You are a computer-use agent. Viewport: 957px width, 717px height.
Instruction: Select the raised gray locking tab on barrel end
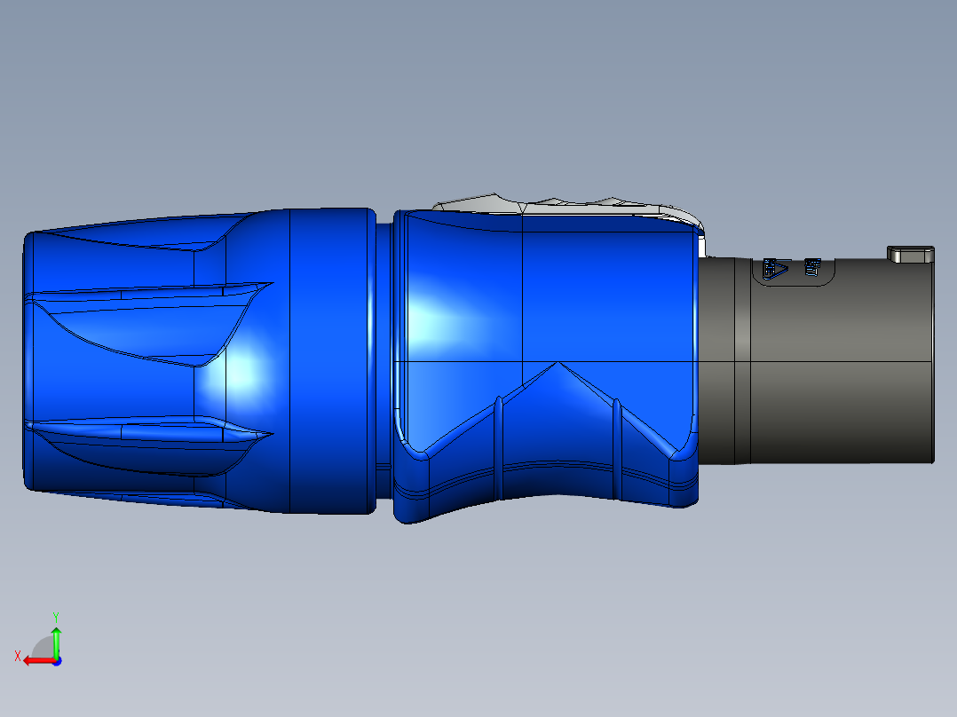point(910,254)
